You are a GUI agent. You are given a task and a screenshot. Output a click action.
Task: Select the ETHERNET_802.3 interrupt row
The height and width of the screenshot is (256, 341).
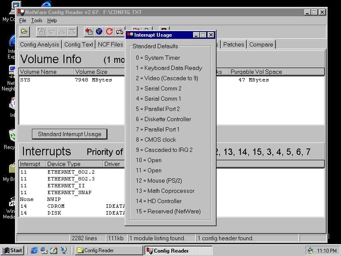(x=72, y=179)
